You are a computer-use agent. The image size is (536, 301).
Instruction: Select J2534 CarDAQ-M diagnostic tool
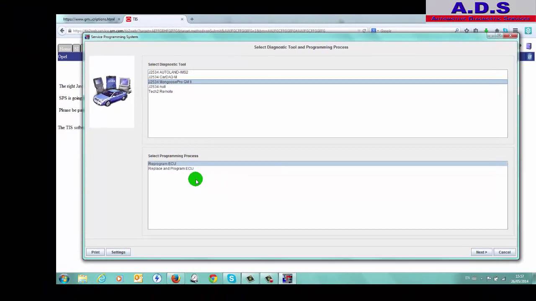point(327,77)
